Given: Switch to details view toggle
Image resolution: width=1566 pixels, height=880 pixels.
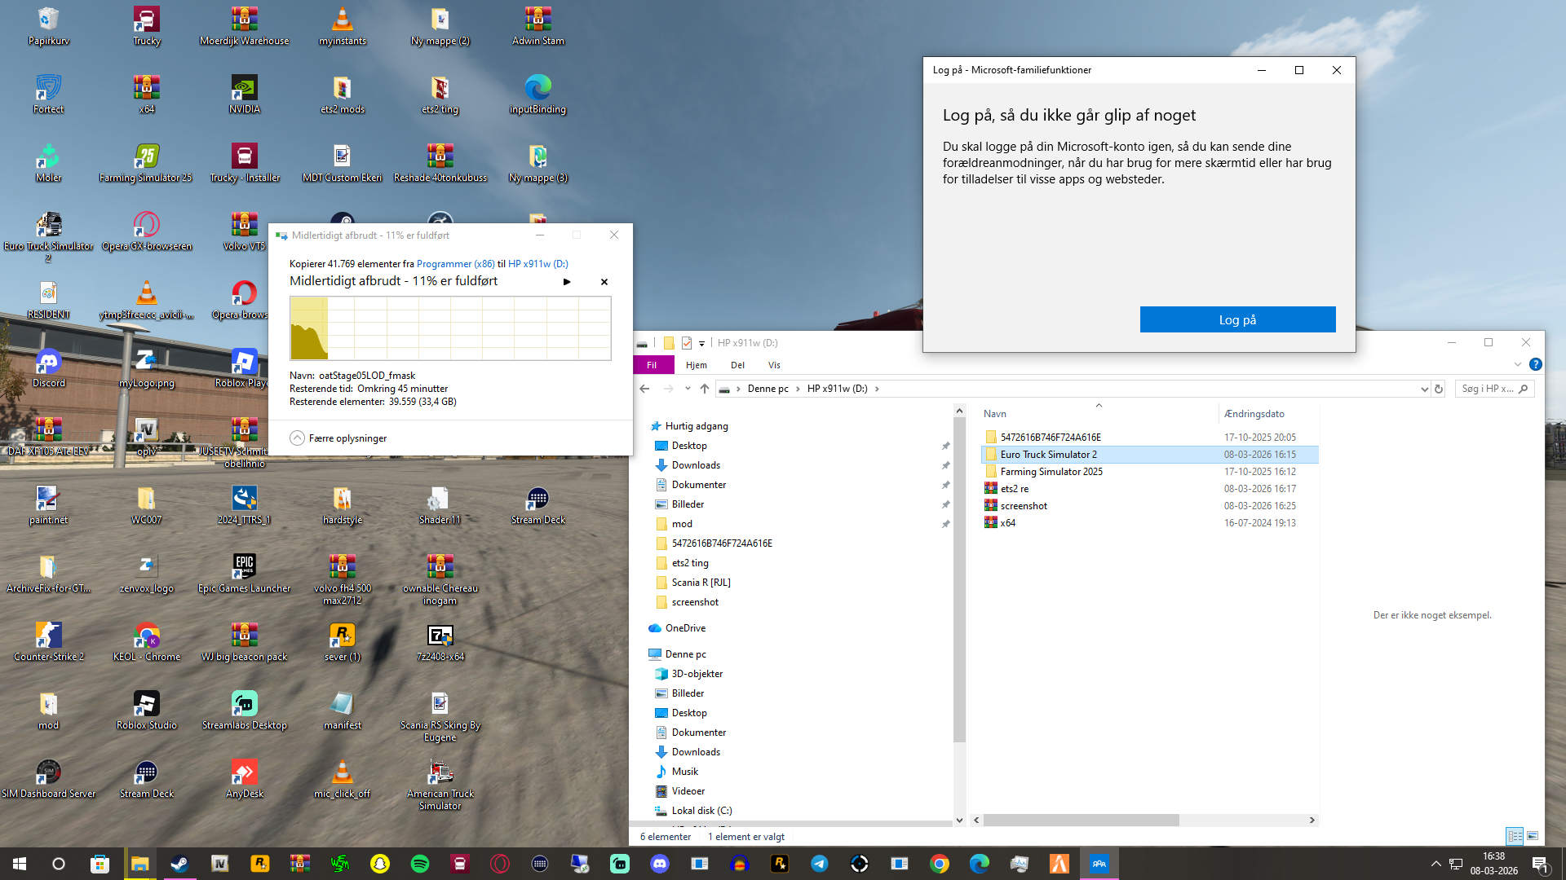Looking at the screenshot, I should (1515, 836).
